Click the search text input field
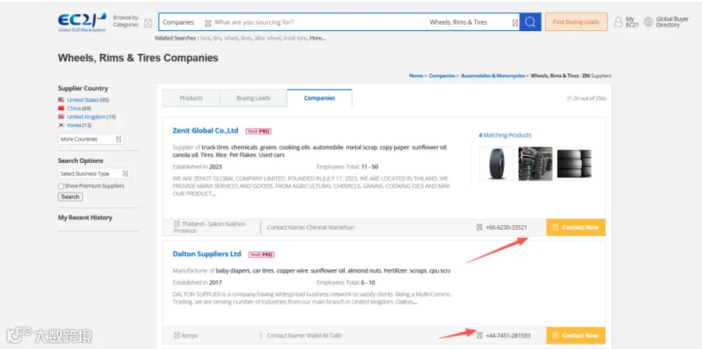The width and height of the screenshot is (702, 349). tap(320, 23)
